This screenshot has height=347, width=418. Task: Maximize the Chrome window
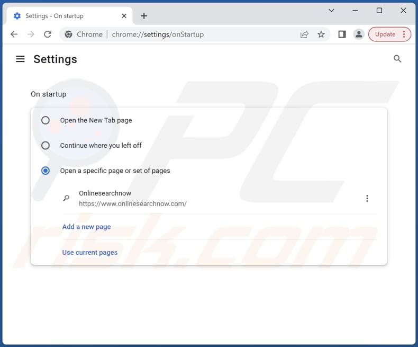pyautogui.click(x=379, y=11)
